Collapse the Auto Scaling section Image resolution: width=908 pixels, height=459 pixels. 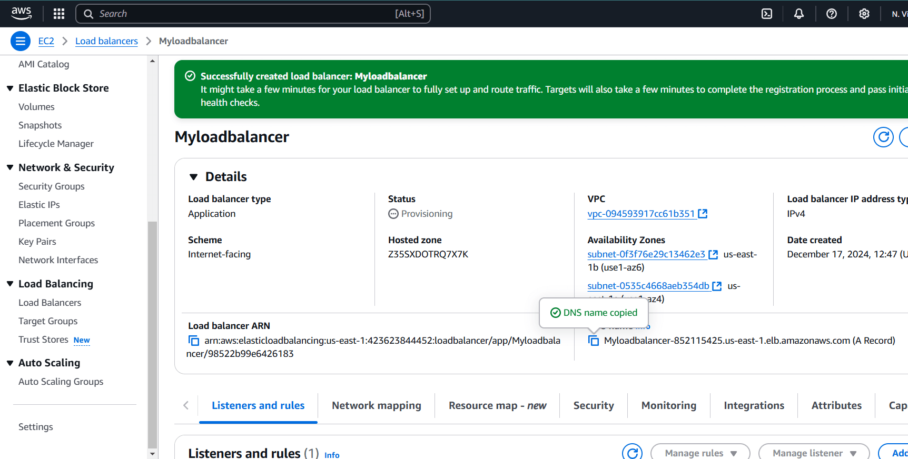click(10, 363)
